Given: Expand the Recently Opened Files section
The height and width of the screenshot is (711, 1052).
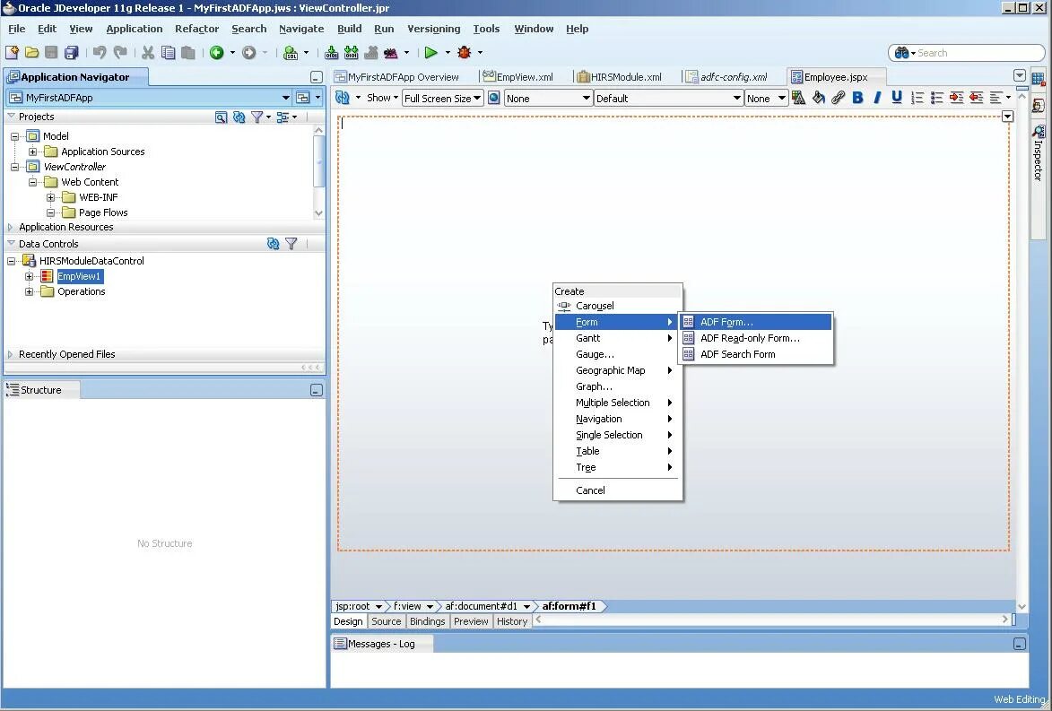Looking at the screenshot, I should pos(10,354).
